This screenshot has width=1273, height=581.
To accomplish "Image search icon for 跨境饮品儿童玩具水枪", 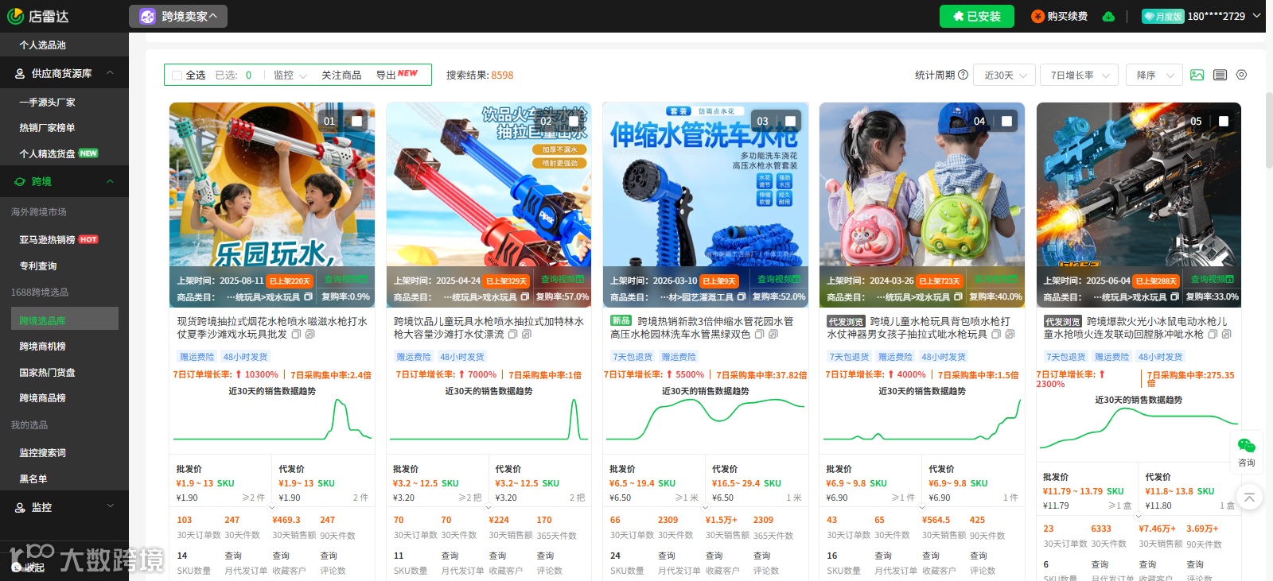I will point(526,335).
